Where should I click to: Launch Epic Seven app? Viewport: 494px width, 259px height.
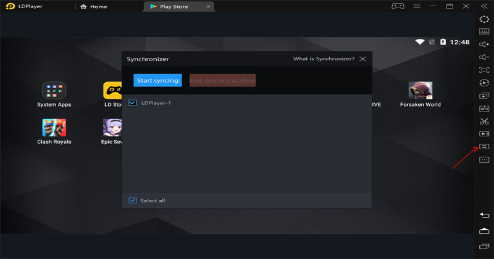112,132
